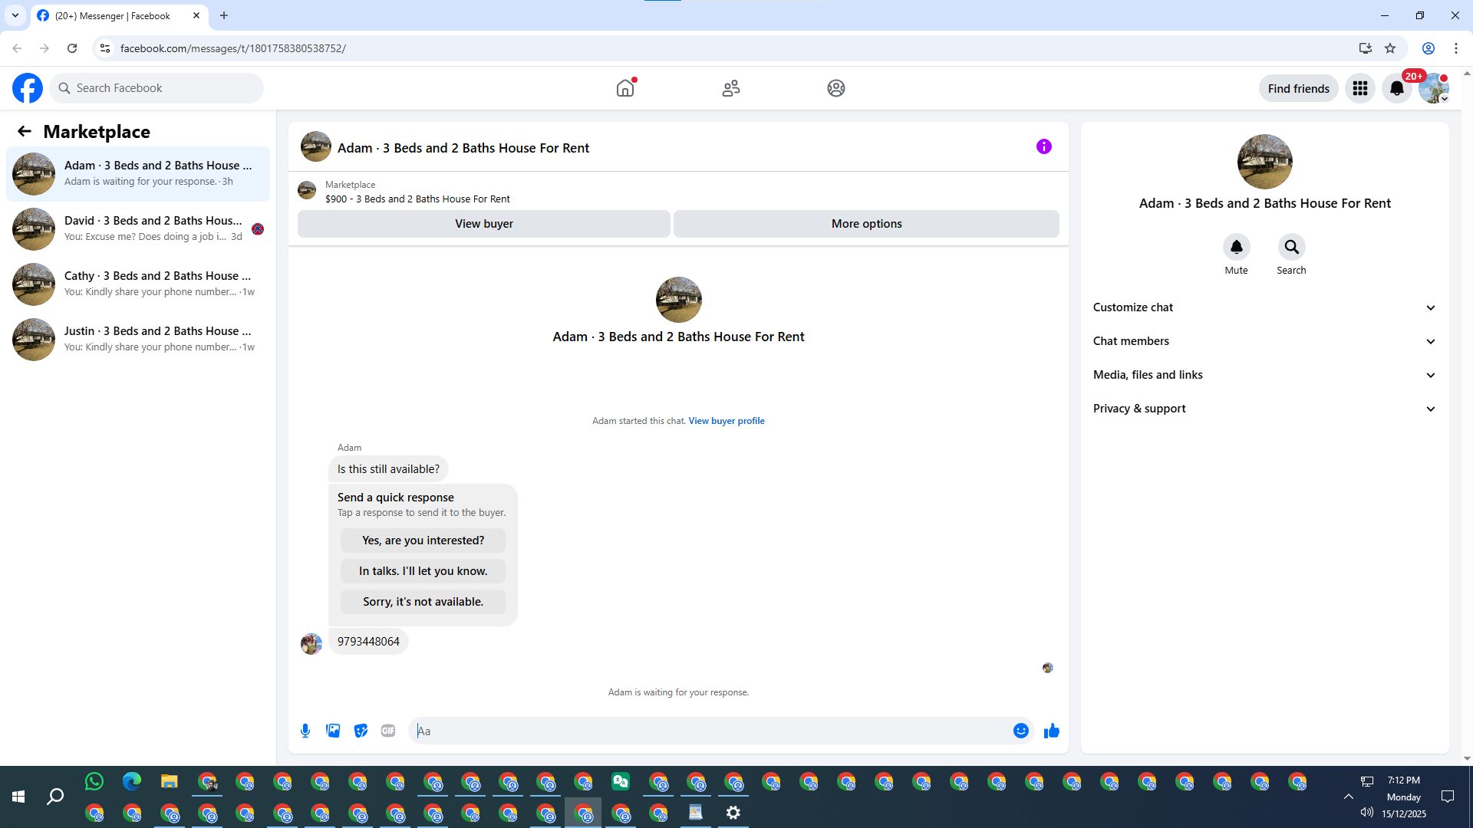Open the Friends icon in top navigation

pos(731,88)
